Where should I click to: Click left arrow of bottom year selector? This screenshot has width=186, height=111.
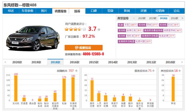point(5,62)
